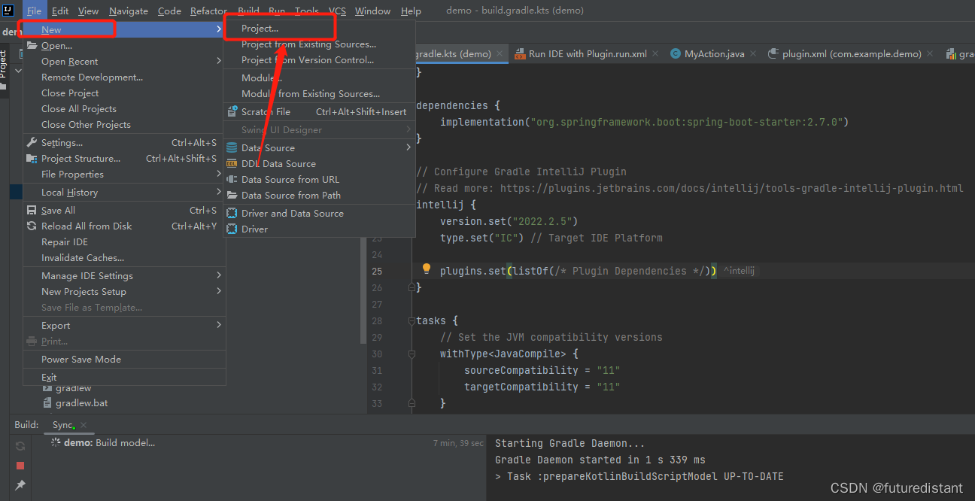Switch to Run IDE with Plugin.run.xml tab
975x501 pixels.
point(588,54)
